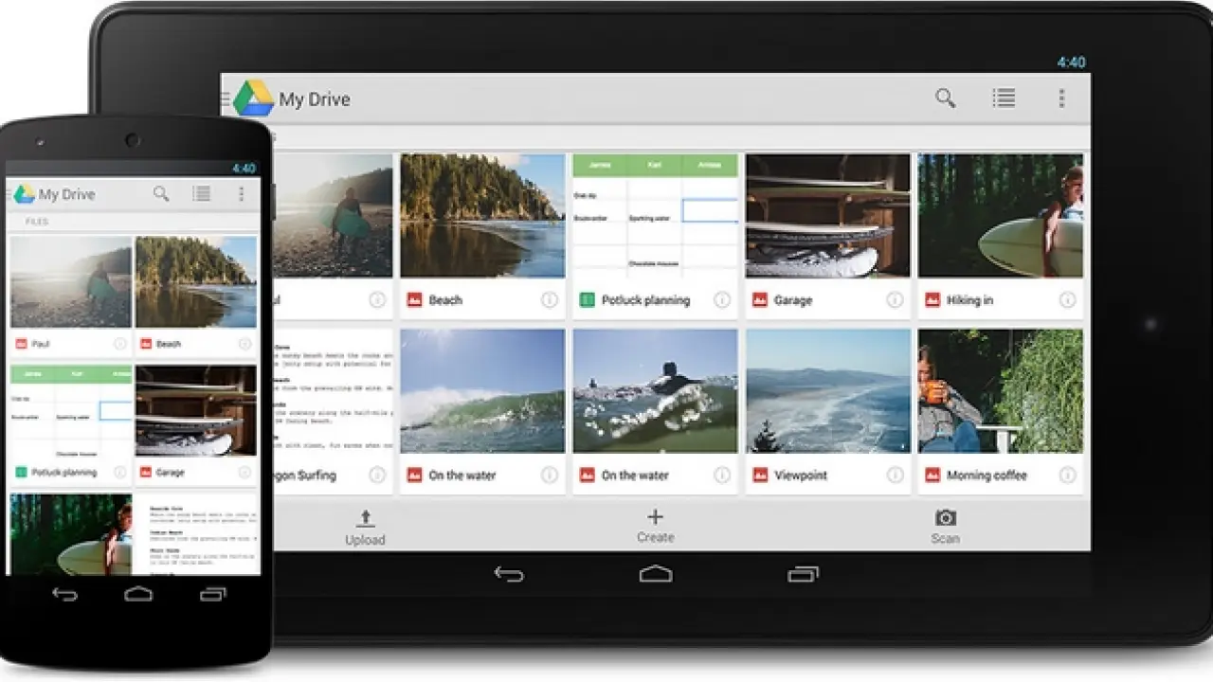The height and width of the screenshot is (682, 1213).
Task: Open the three-dot menu on the phone
Action: coord(242,194)
